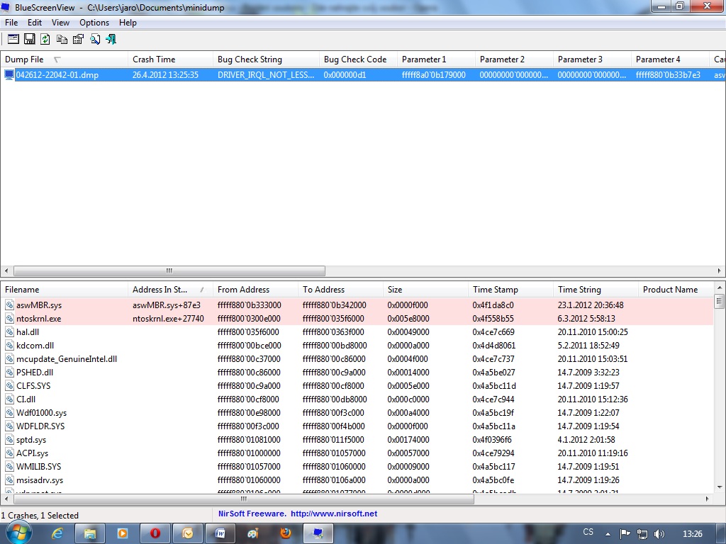Click the Product Name column header

676,290
